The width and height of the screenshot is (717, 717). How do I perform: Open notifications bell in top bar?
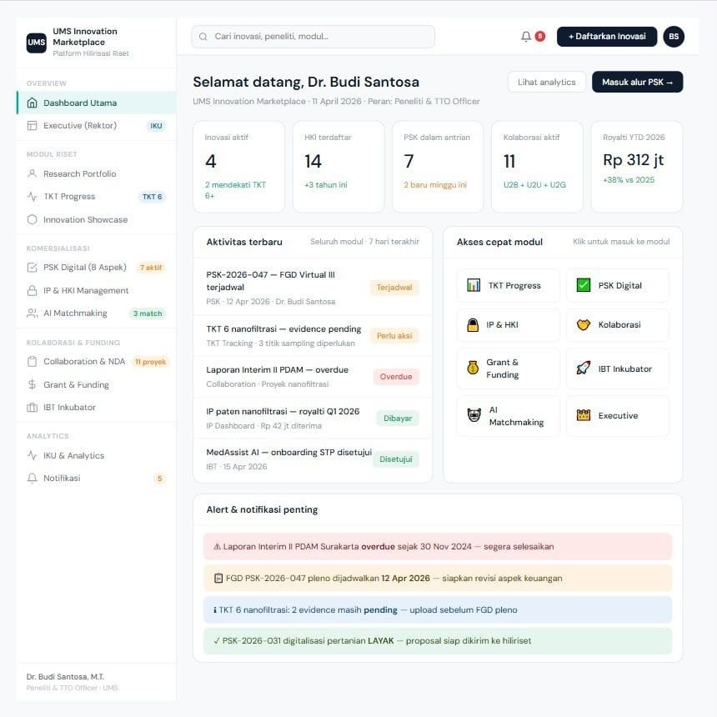pos(526,37)
